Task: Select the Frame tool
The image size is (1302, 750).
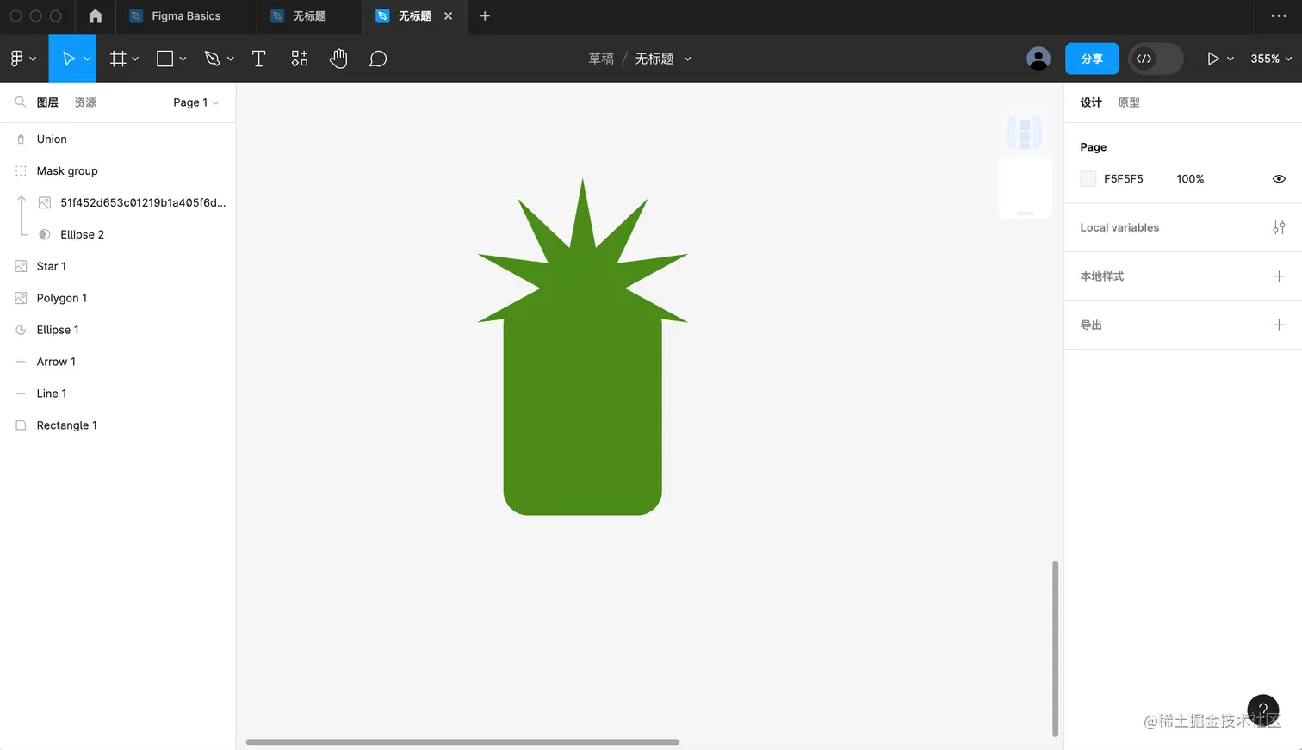Action: tap(118, 59)
